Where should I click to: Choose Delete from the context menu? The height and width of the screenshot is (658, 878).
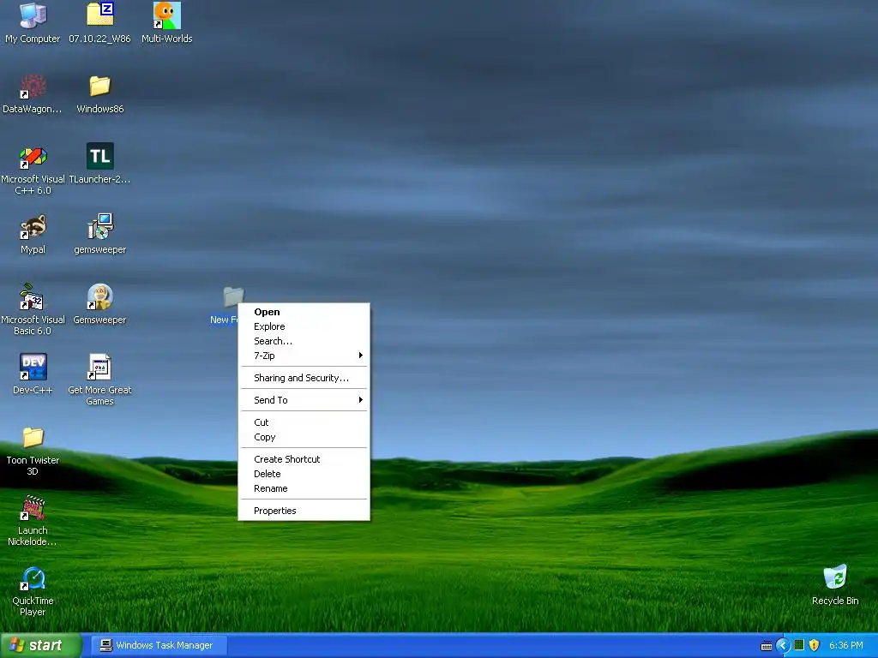(x=304, y=474)
